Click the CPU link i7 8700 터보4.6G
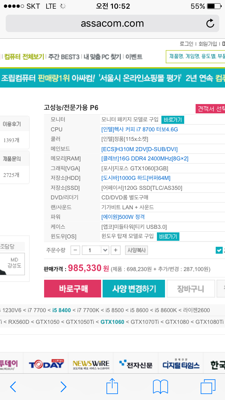 [x=140, y=129]
